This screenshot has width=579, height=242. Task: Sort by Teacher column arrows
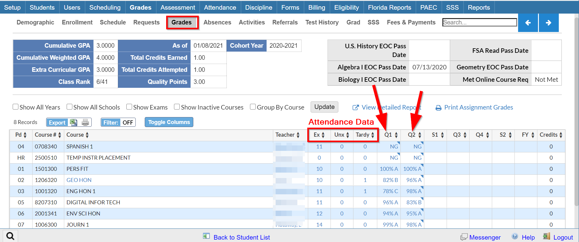tap(298, 135)
